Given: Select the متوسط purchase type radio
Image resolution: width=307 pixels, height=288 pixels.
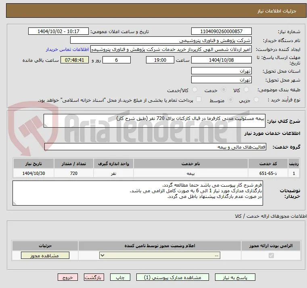Looking at the screenshot, I should point(231,100).
